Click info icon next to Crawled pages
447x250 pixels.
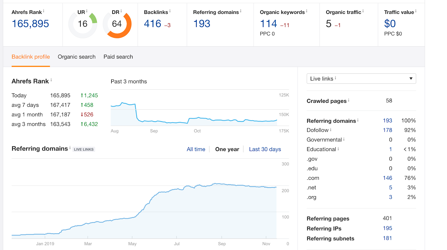(x=349, y=100)
